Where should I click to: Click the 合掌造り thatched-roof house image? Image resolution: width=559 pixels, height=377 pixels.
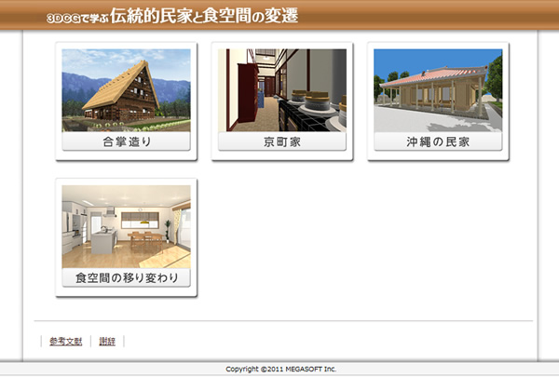[x=126, y=90]
